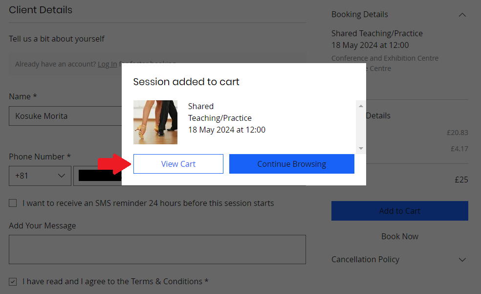Click the popup scrollbar down arrow
This screenshot has height=294, width=481.
(x=361, y=148)
